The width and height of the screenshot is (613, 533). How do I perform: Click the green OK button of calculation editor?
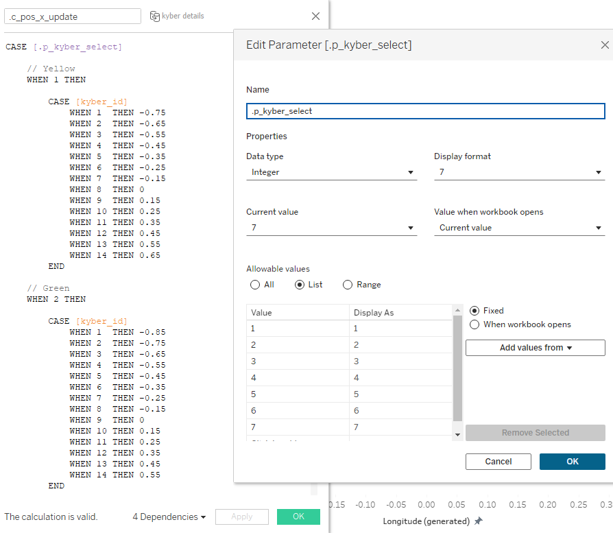pyautogui.click(x=298, y=517)
